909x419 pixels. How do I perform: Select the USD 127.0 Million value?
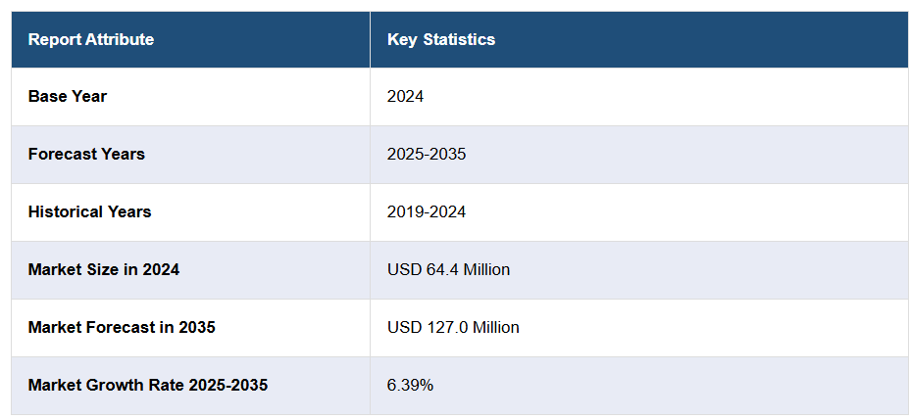coord(453,328)
